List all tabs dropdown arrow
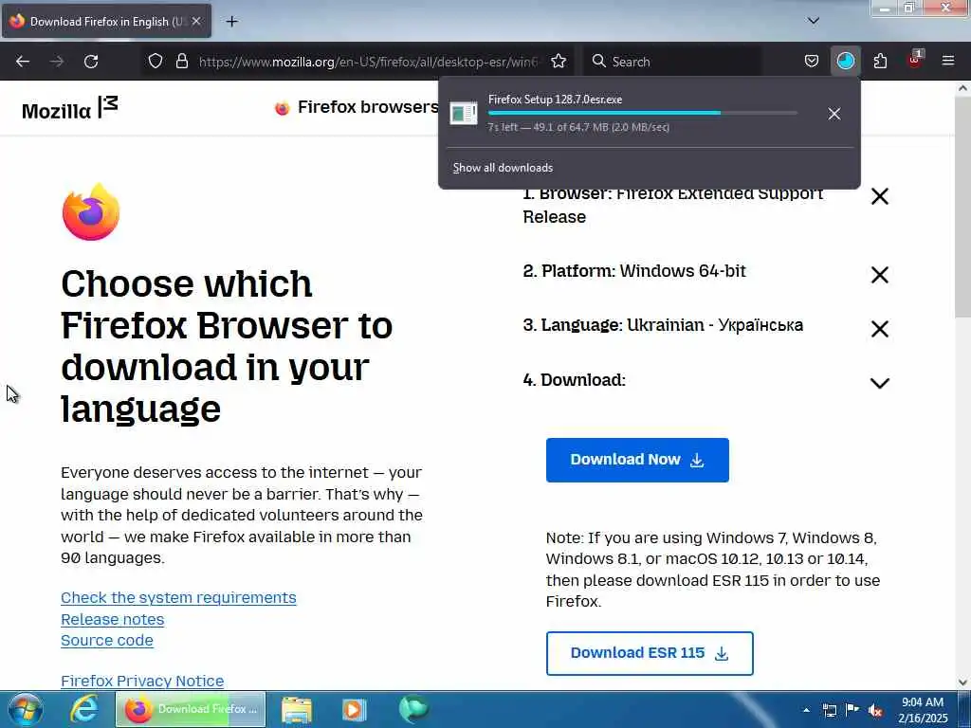The height and width of the screenshot is (728, 971). 814,21
